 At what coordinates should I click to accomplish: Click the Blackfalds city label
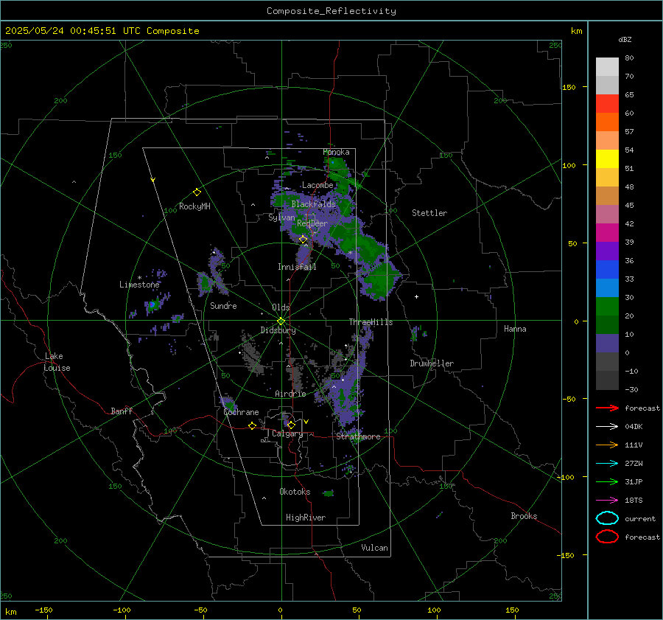coord(313,204)
